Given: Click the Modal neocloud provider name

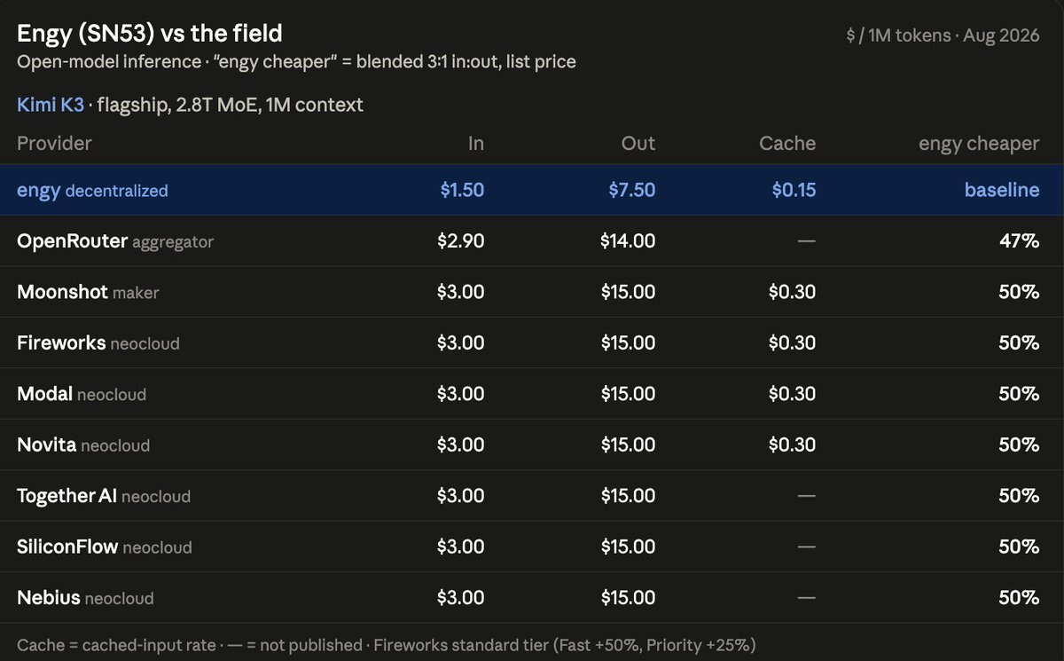Looking at the screenshot, I should click(82, 393).
